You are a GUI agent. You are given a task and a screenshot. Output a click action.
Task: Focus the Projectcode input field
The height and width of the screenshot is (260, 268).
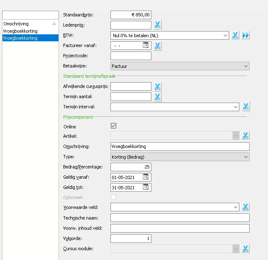click(131, 56)
